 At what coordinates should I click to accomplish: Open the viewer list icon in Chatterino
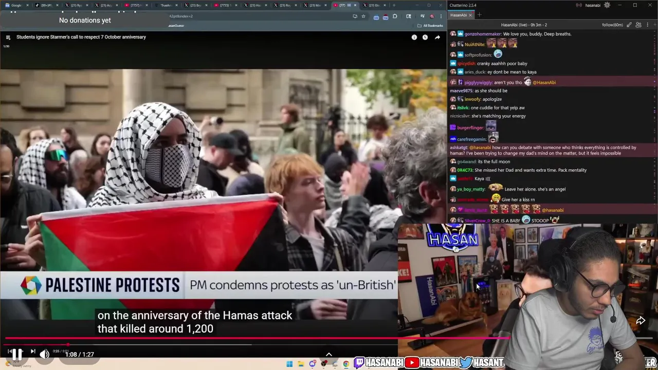(x=638, y=25)
